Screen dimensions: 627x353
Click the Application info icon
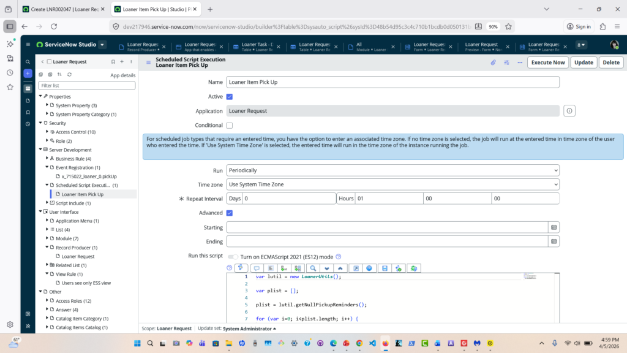pos(569,111)
